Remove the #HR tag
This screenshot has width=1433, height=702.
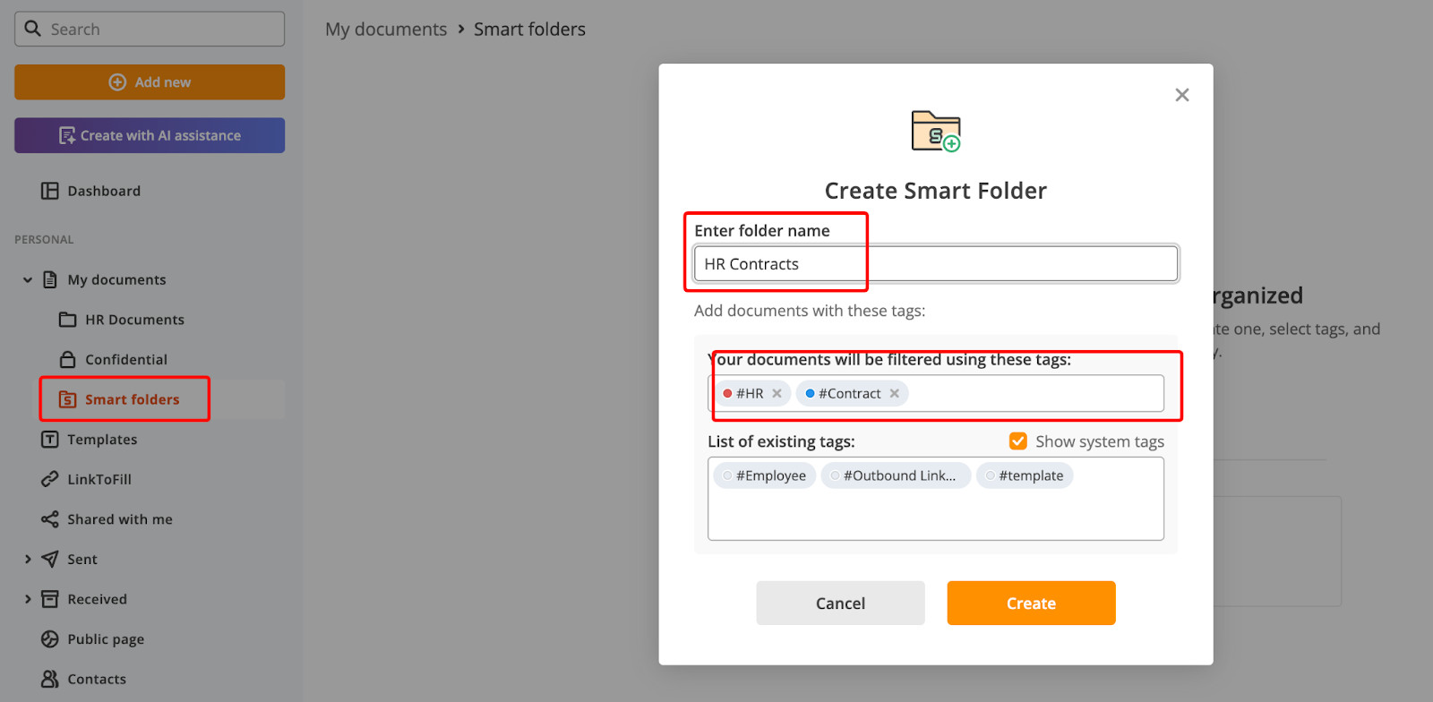click(777, 393)
